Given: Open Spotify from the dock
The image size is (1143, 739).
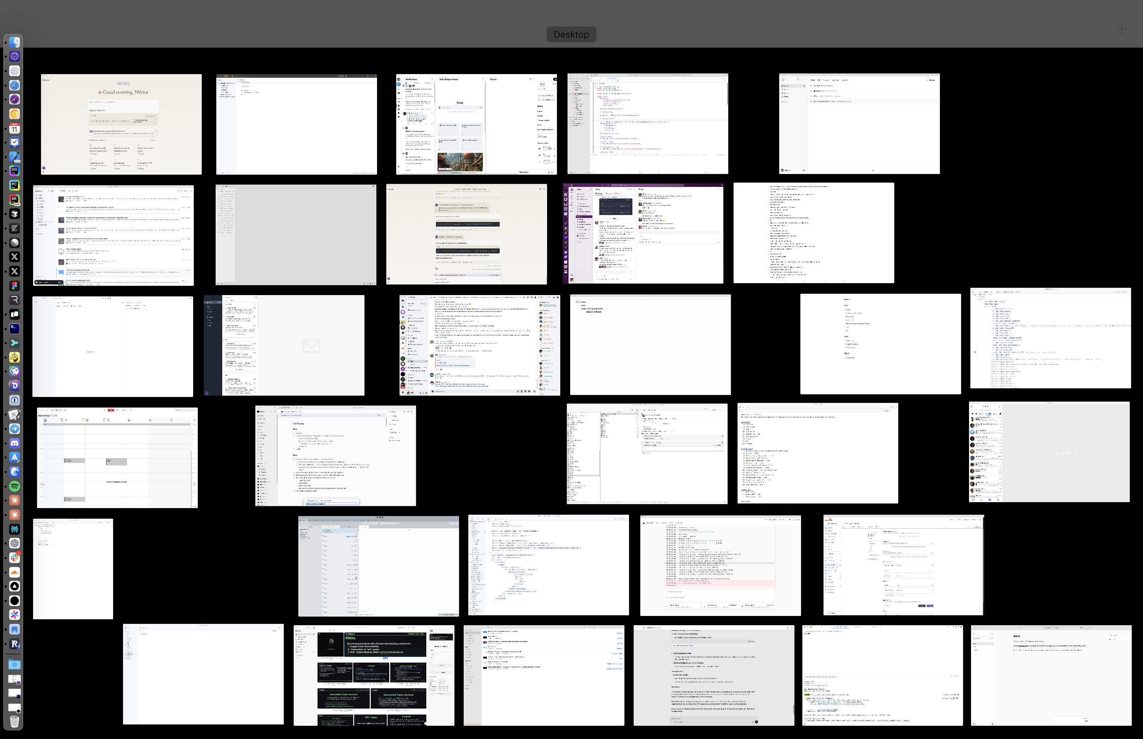Looking at the screenshot, I should 15,486.
